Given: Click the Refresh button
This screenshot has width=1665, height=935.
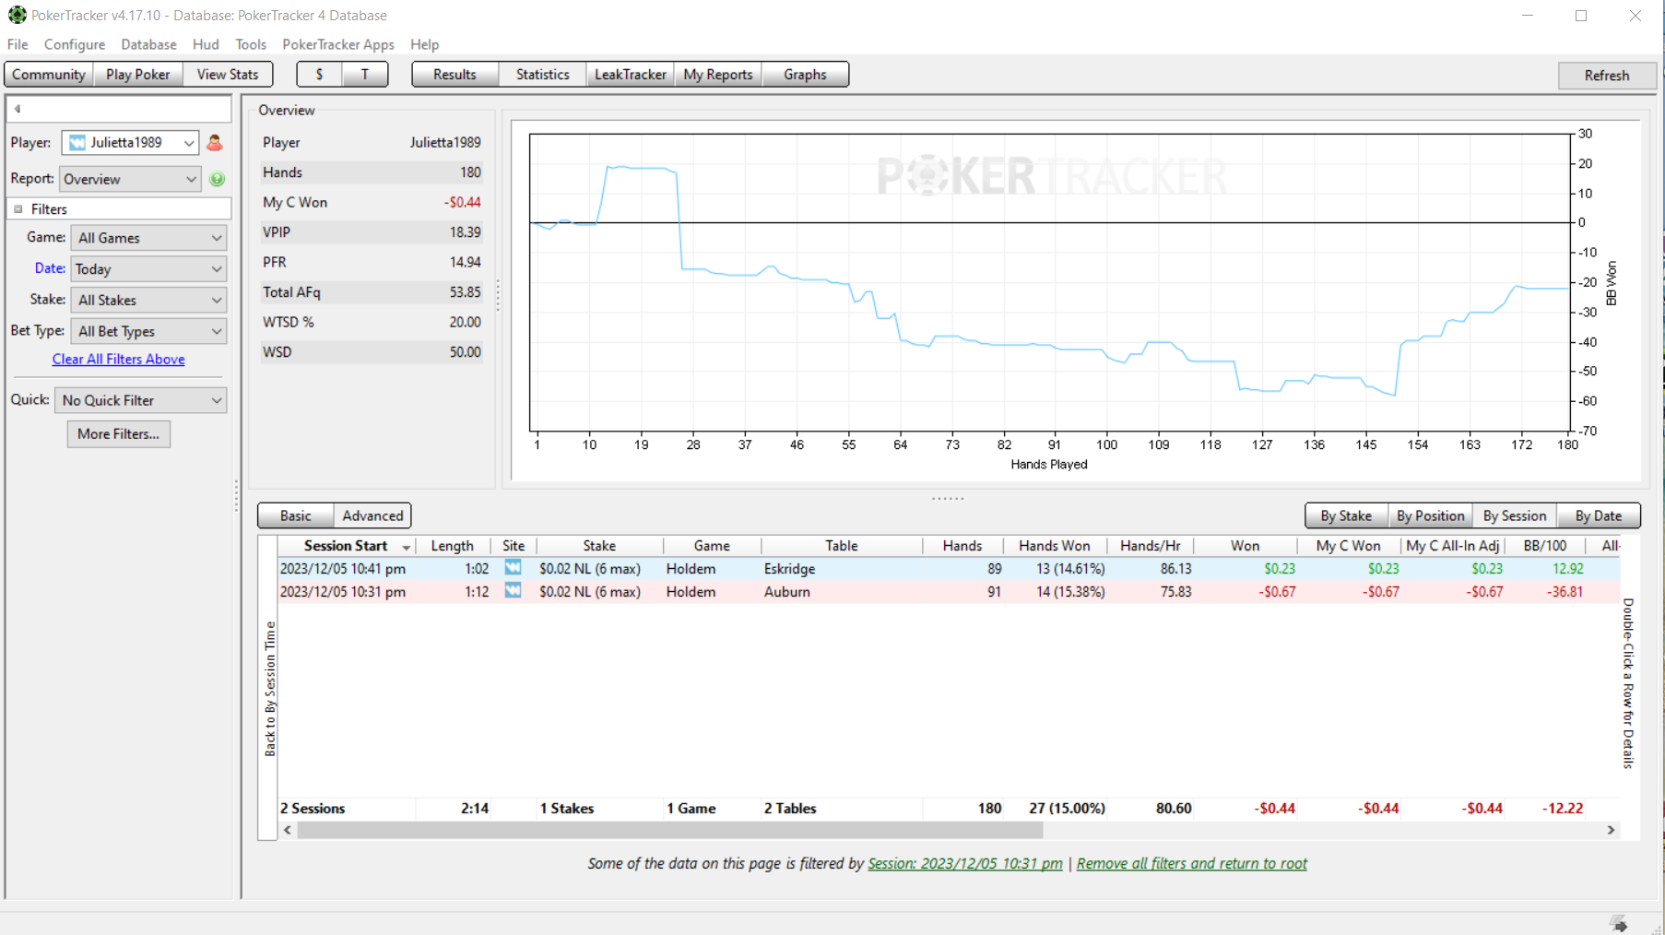Looking at the screenshot, I should pos(1607,76).
